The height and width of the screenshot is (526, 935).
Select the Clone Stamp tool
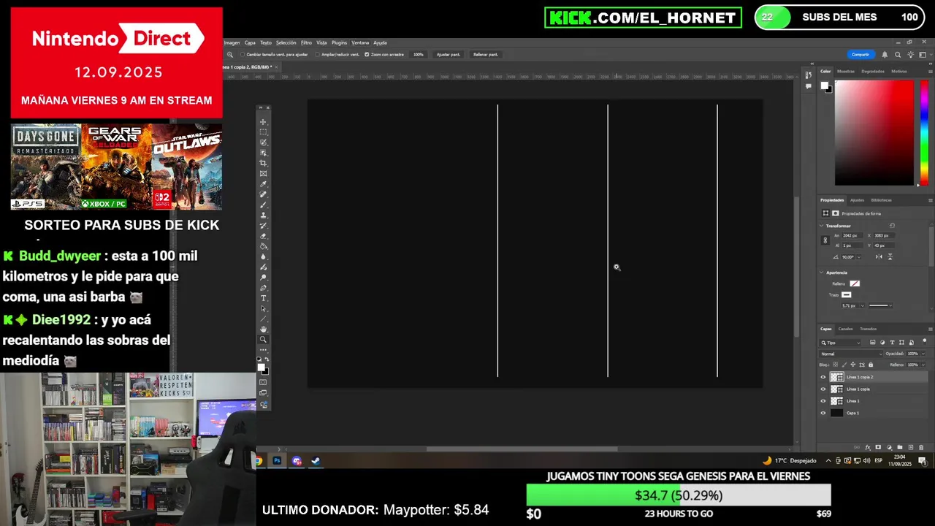tap(263, 215)
